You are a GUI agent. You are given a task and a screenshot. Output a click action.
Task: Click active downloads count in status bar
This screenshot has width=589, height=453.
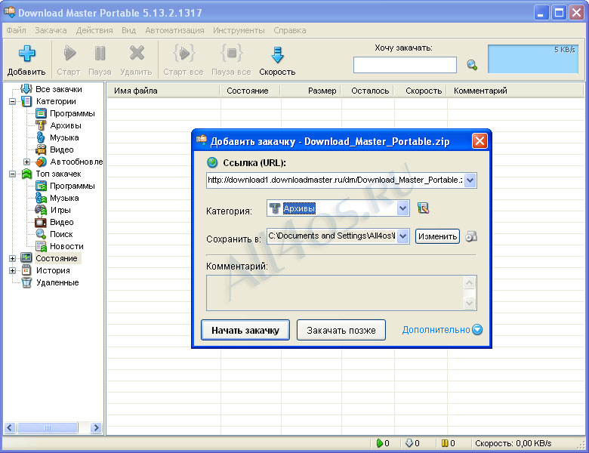(x=383, y=443)
